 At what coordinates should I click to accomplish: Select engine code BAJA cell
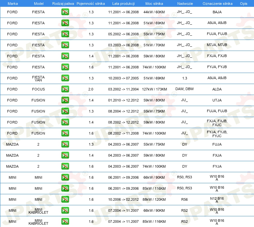coord(217,12)
